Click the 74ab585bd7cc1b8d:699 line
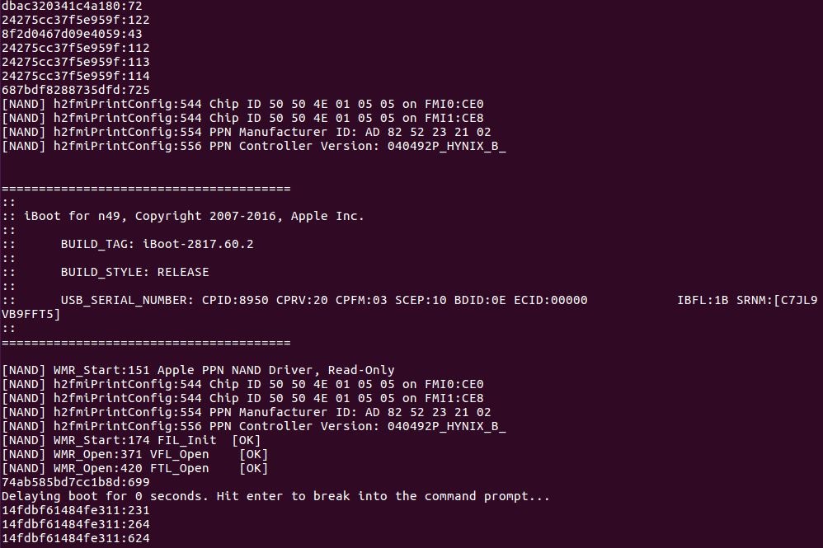 (x=75, y=482)
